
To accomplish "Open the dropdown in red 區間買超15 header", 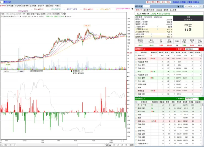I will pos(198,49).
